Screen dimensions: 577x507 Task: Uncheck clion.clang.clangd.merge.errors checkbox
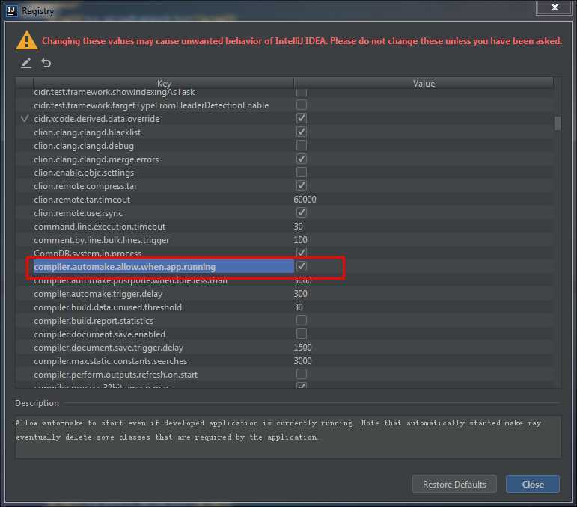click(x=301, y=159)
